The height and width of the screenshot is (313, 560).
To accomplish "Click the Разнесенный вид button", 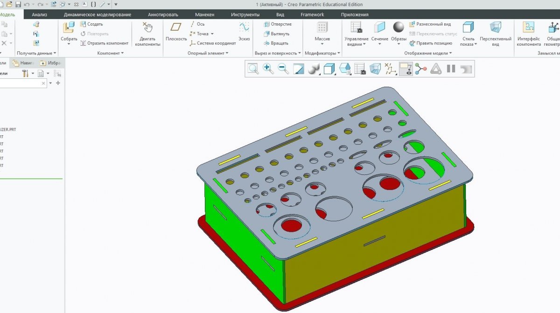I will 430,24.
